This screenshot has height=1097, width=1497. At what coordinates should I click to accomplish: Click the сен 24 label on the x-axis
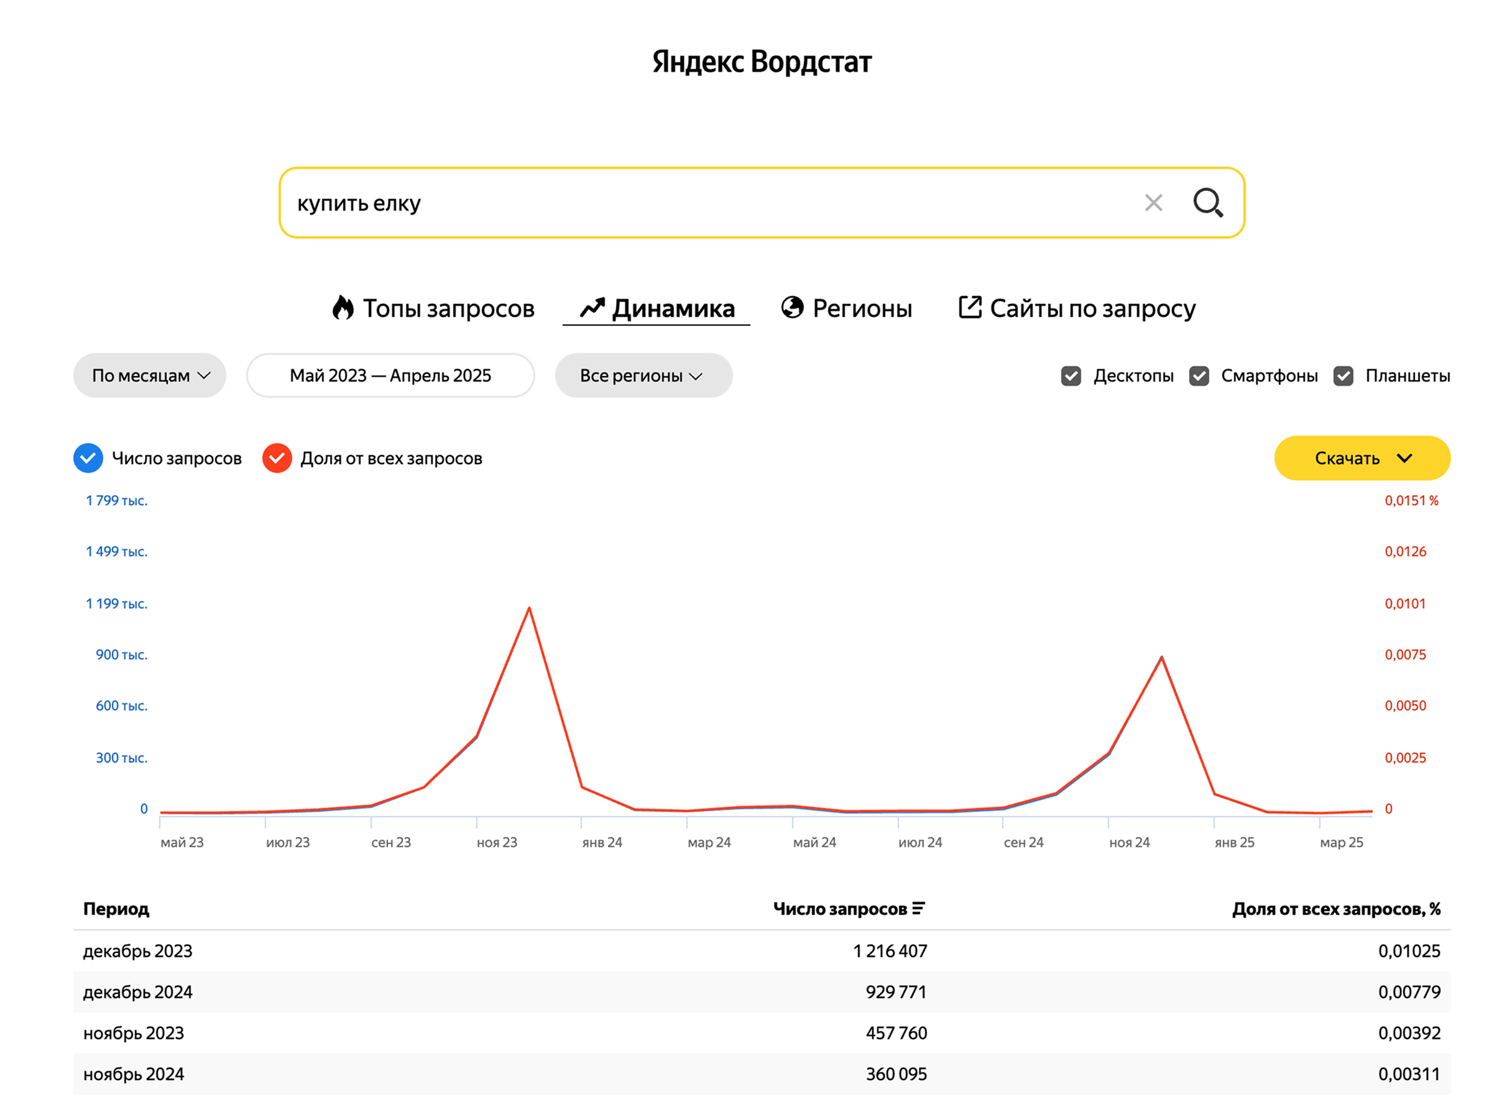(1023, 843)
